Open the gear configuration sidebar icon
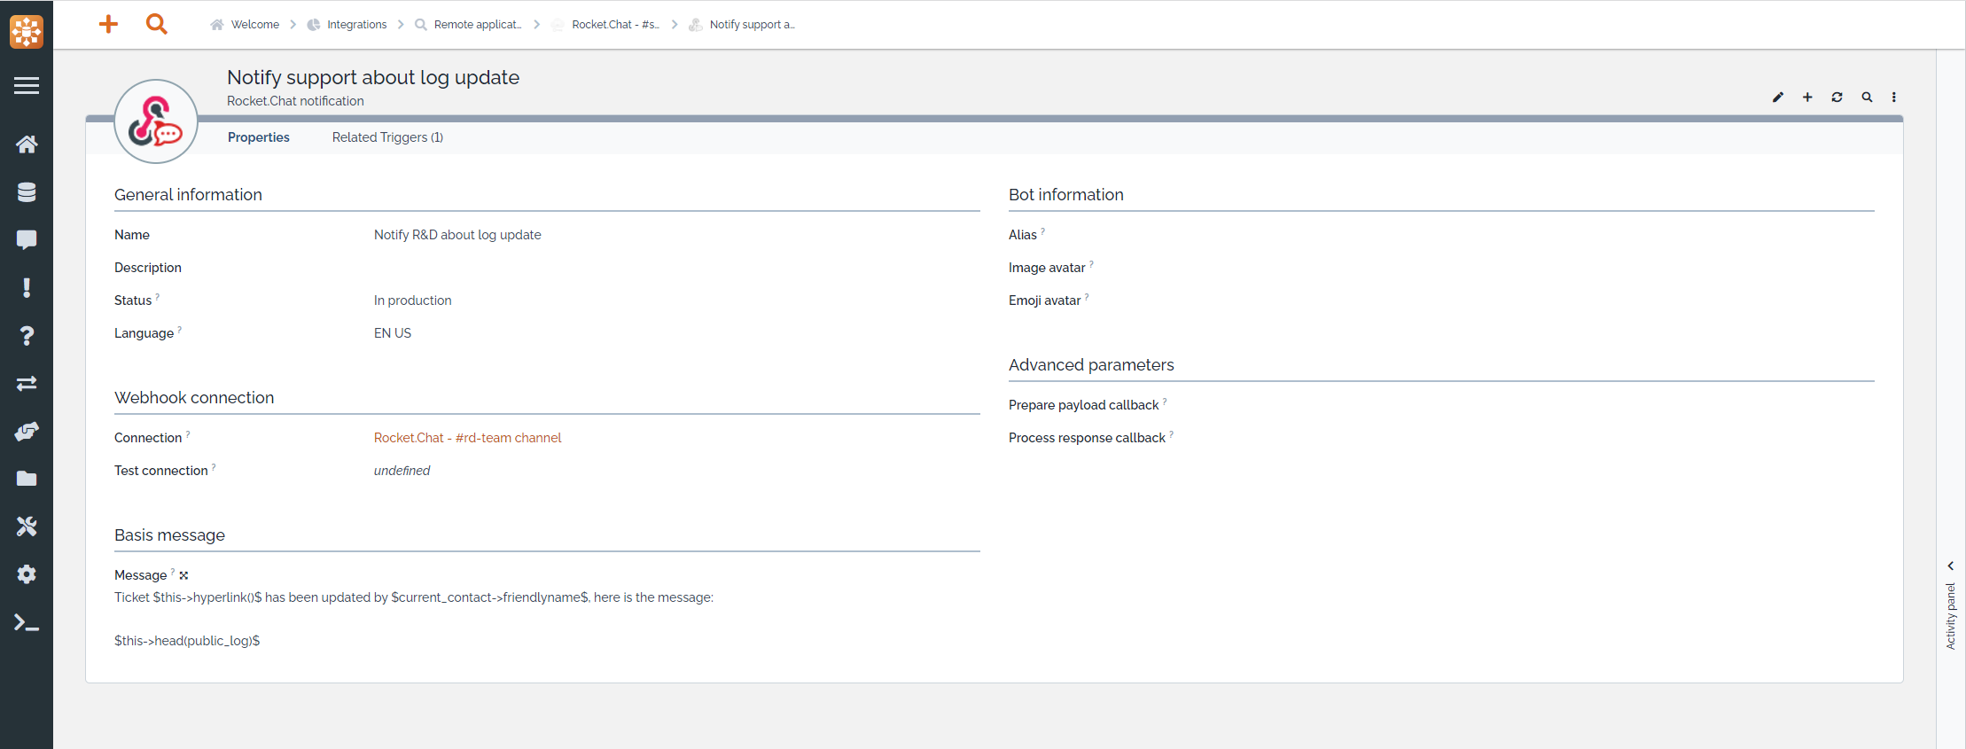Viewport: 1966px width, 749px height. (x=27, y=574)
